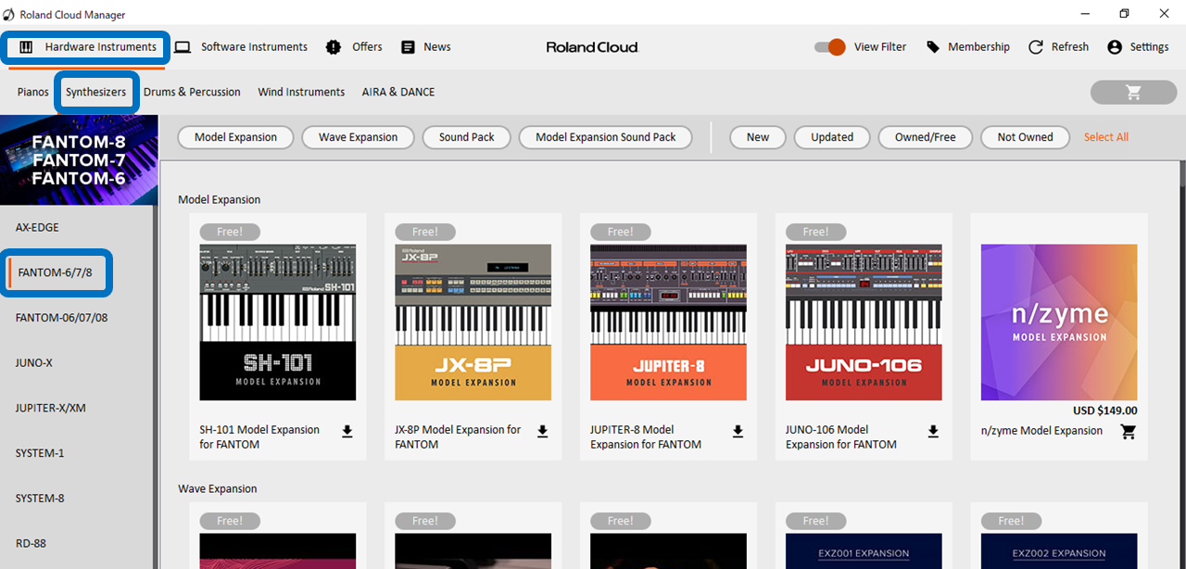The height and width of the screenshot is (569, 1186).
Task: Open the shopping cart
Action: pos(1132,92)
